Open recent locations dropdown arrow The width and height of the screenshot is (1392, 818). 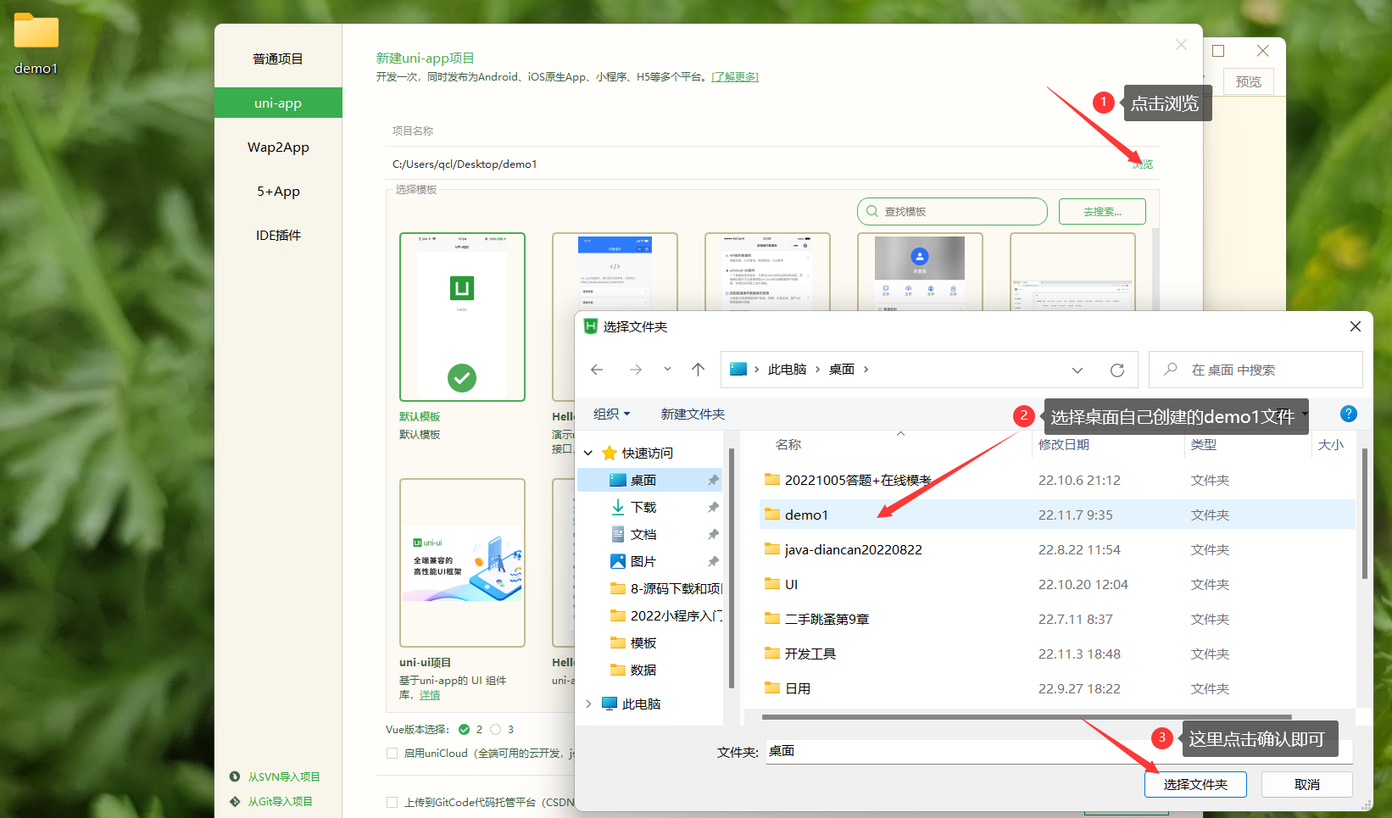(667, 370)
